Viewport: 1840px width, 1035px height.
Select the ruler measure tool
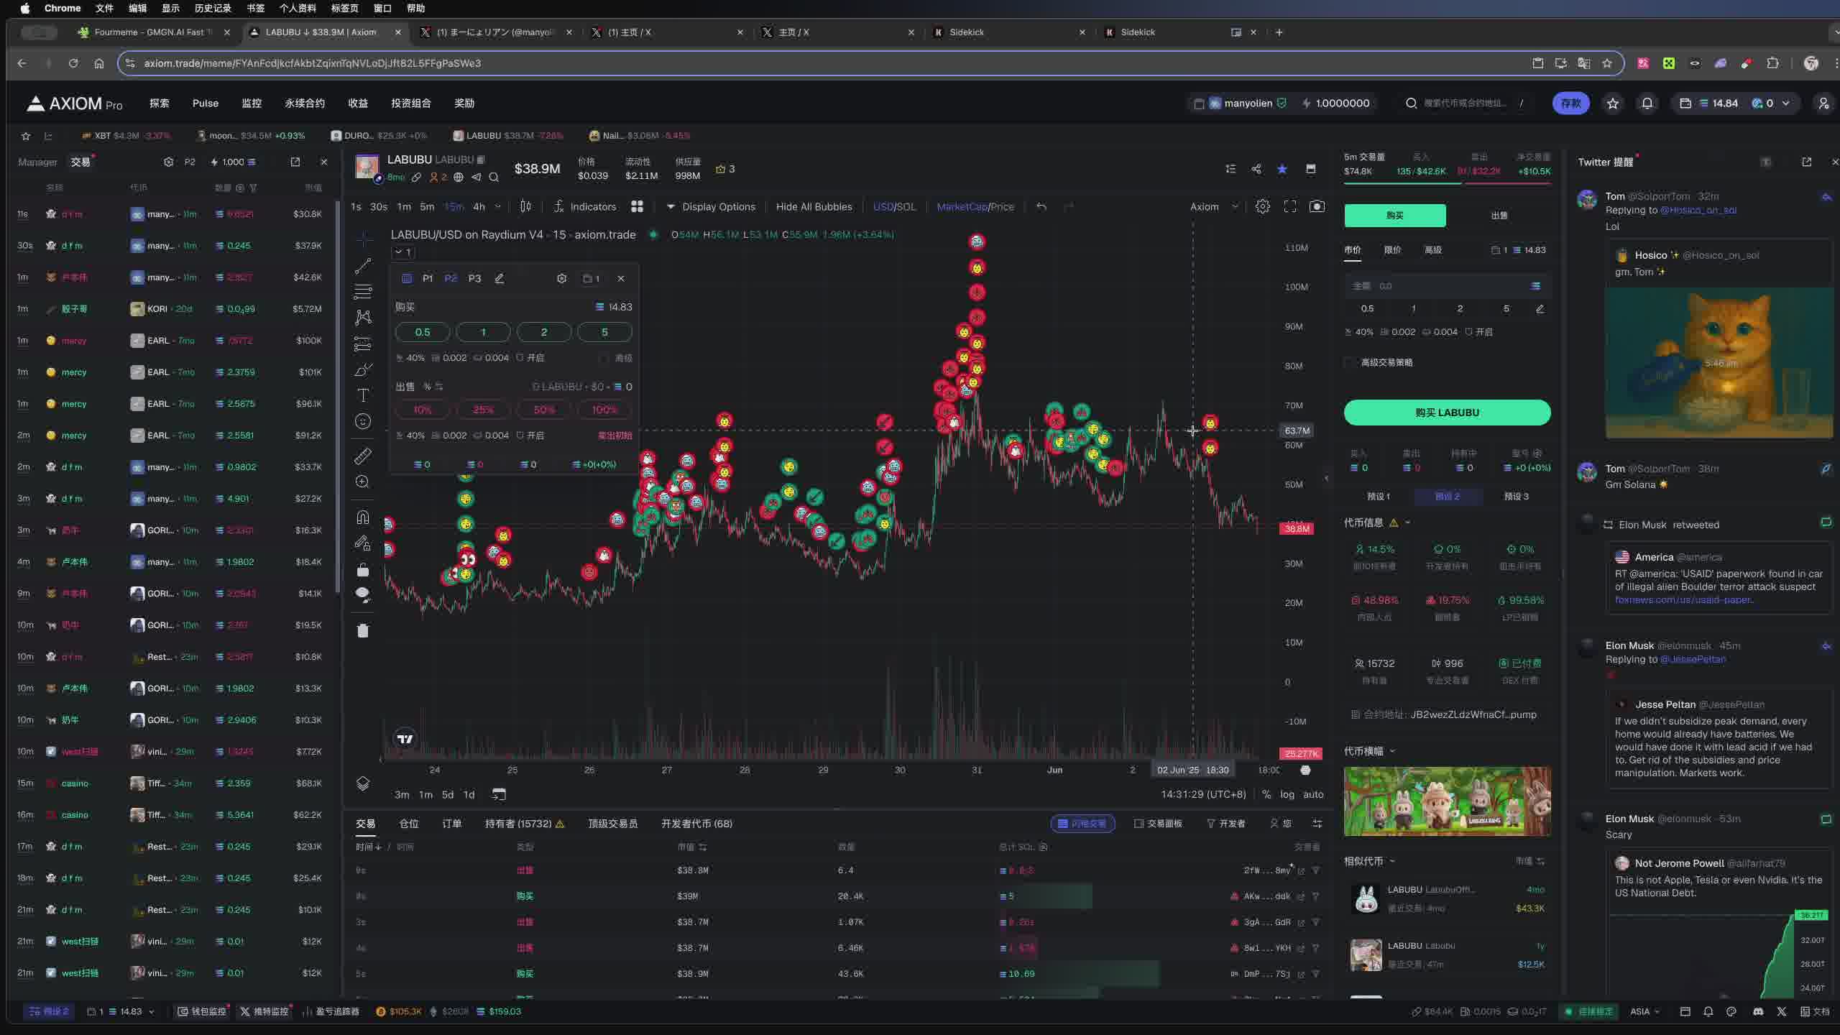click(x=363, y=456)
